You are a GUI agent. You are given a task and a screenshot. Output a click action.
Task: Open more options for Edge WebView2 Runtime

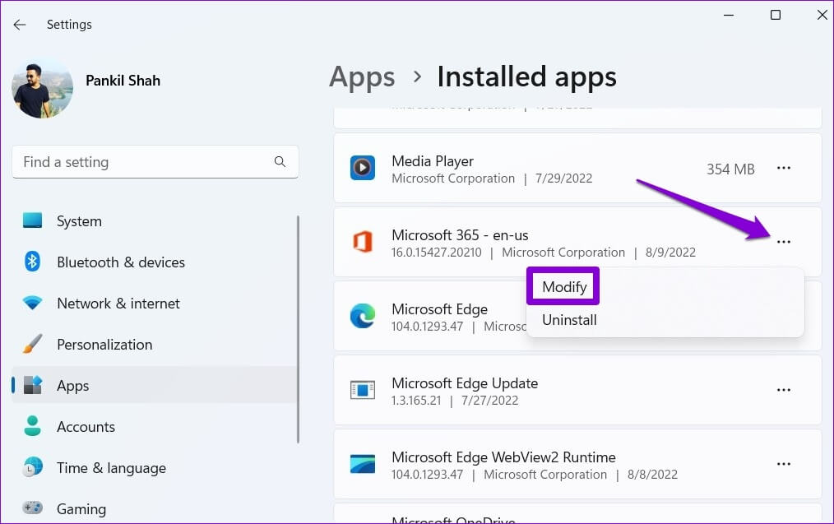tap(784, 464)
